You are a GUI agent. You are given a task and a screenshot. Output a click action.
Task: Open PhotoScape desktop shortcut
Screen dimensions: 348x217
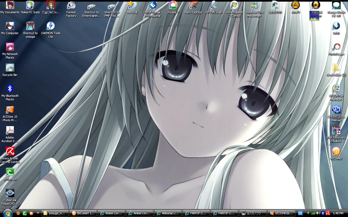coord(336,49)
